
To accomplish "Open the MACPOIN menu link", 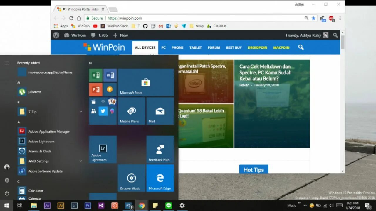I will pyautogui.click(x=281, y=47).
